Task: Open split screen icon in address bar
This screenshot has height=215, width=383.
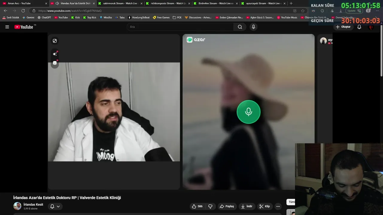Action: click(295, 11)
